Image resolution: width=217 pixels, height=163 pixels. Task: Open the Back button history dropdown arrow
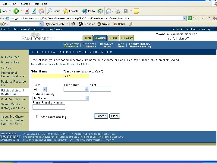(x=10, y=11)
